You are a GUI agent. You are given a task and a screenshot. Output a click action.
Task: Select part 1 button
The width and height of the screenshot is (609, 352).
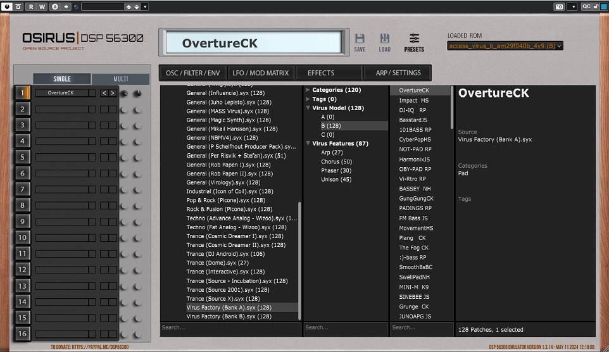pyautogui.click(x=22, y=93)
